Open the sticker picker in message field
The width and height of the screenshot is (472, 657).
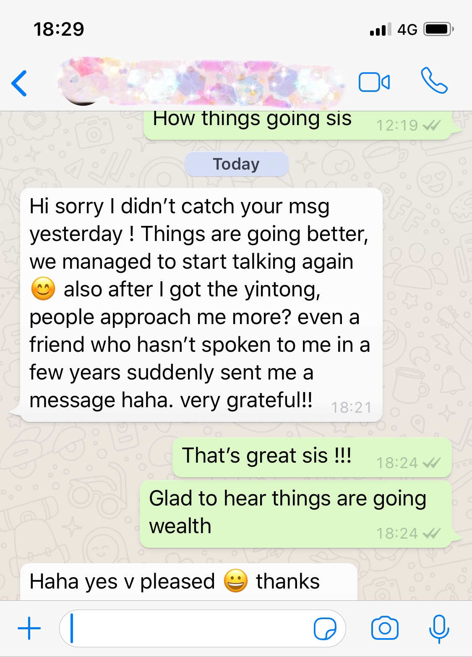pyautogui.click(x=325, y=628)
